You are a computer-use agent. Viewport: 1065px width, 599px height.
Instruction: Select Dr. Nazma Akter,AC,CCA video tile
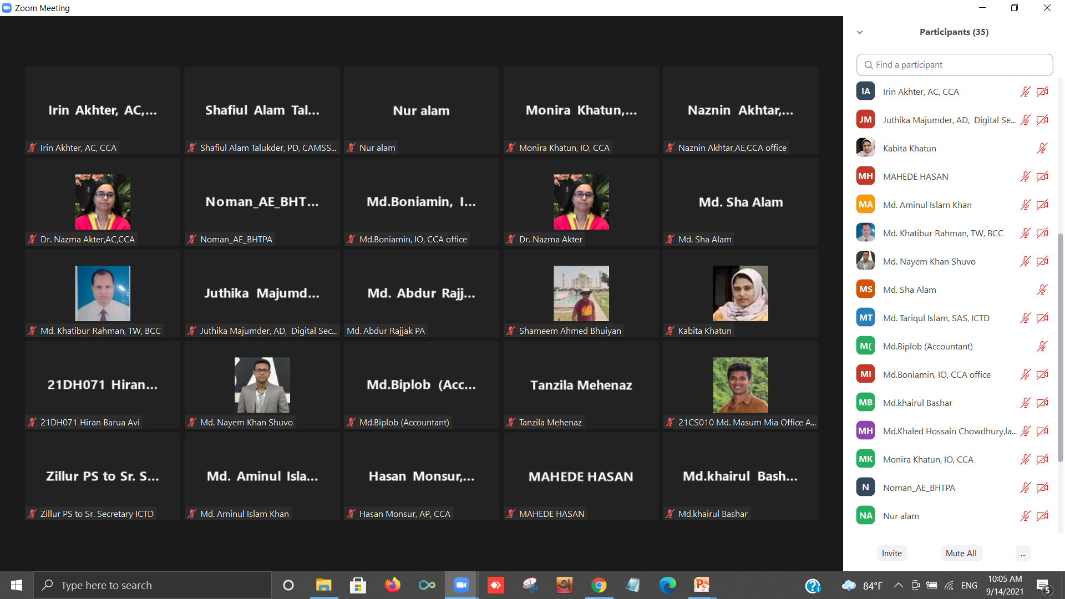pyautogui.click(x=103, y=202)
